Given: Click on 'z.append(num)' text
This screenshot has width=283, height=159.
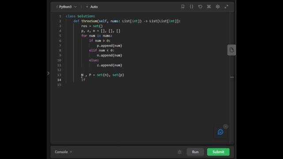Looking at the screenshot, I should 109,65.
